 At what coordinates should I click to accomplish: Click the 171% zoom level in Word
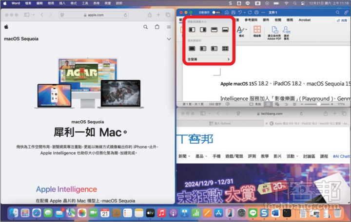pyautogui.click(x=341, y=104)
